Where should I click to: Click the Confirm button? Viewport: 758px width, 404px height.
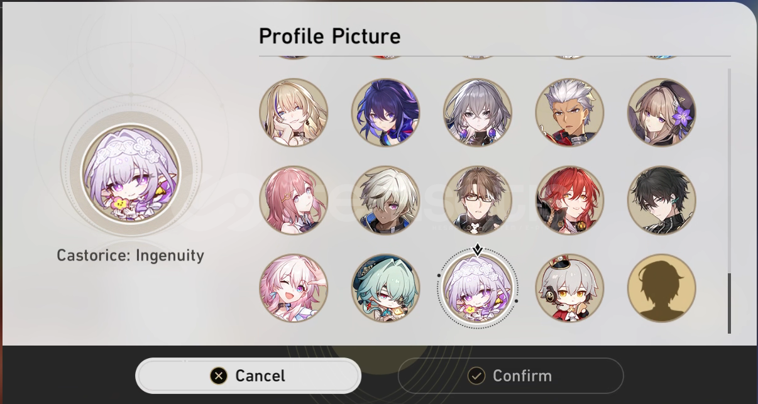click(510, 376)
